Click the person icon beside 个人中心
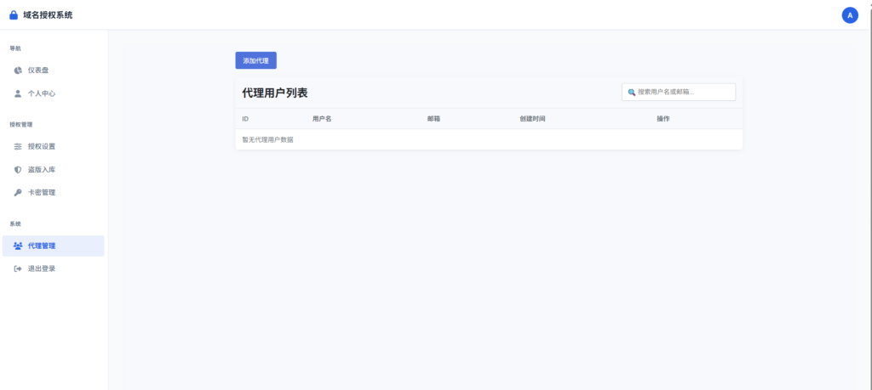This screenshot has width=872, height=390. 18,93
